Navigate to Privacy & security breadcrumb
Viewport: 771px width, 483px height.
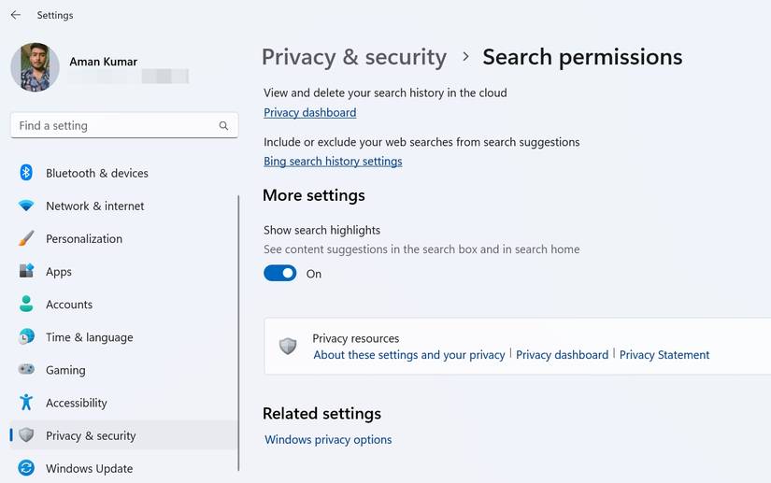353,57
